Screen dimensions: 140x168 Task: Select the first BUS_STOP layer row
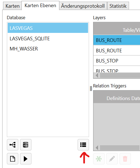pos(117,61)
